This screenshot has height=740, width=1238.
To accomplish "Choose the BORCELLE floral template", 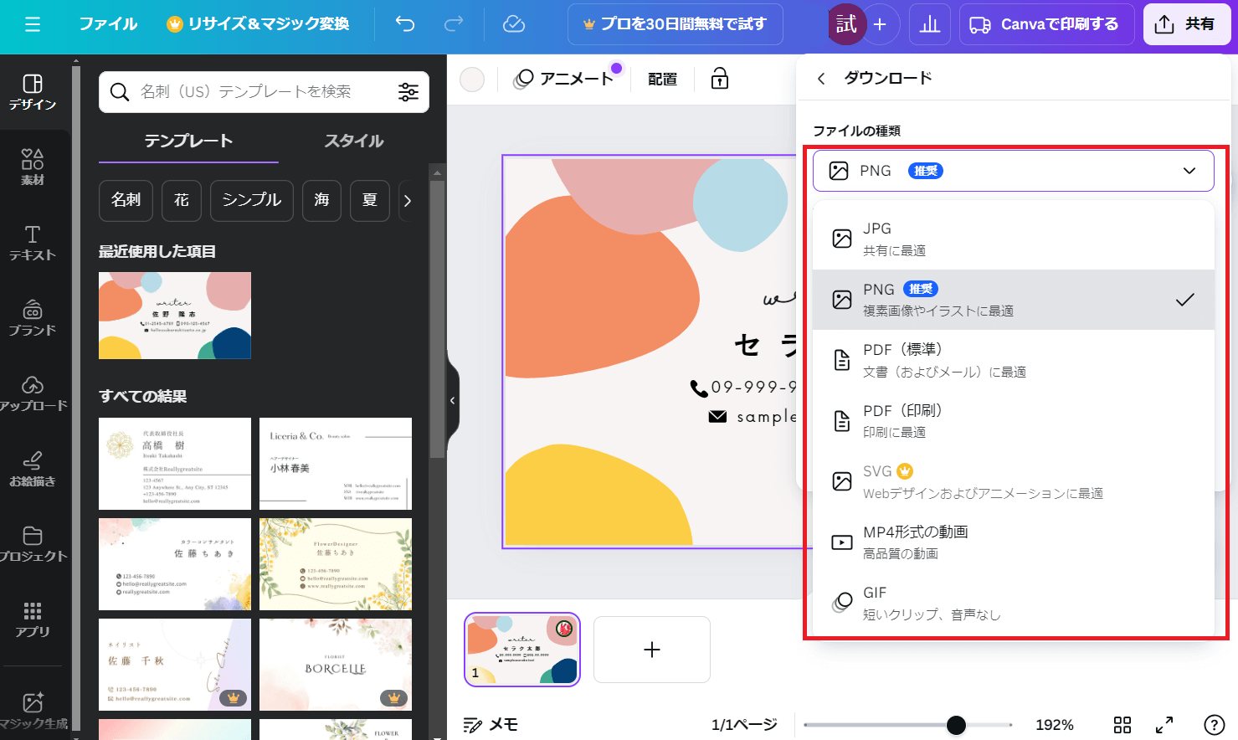I will [336, 665].
